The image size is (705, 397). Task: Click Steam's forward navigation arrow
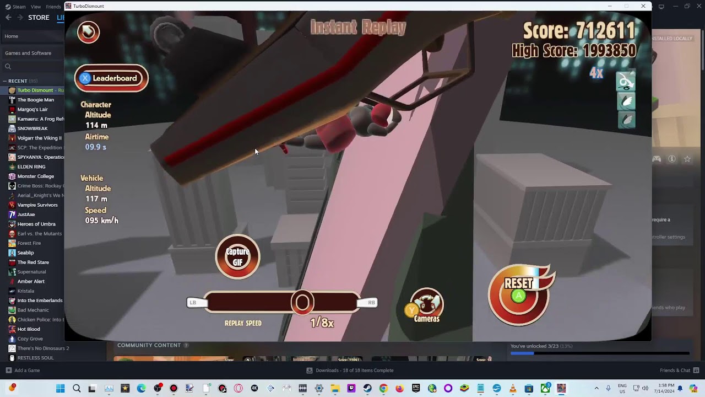[x=20, y=18]
